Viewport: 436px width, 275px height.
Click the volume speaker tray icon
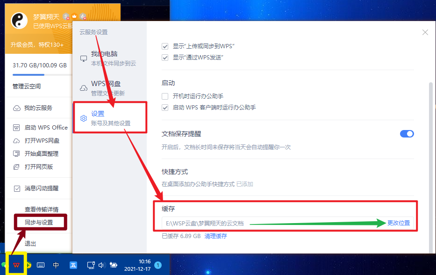tap(102, 265)
